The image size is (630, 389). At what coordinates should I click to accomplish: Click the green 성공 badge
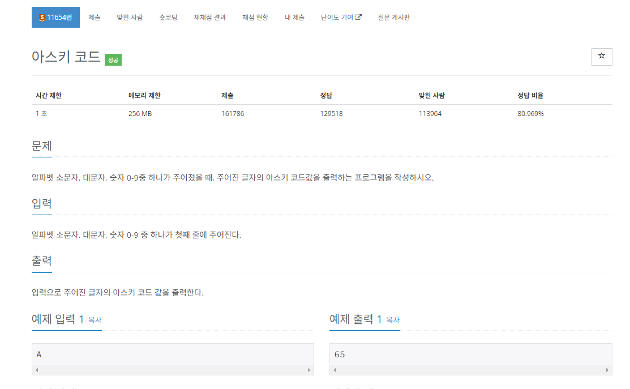click(x=113, y=60)
